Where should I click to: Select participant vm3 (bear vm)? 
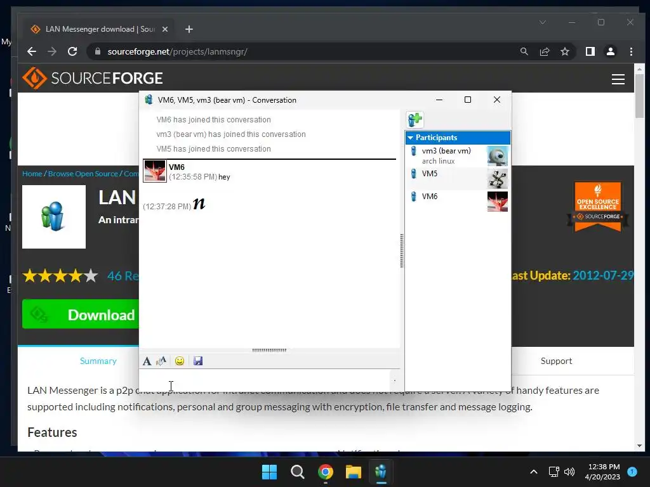click(458, 156)
